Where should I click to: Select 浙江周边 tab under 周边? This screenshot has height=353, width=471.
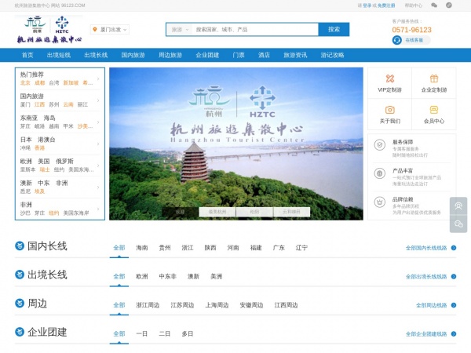point(148,305)
